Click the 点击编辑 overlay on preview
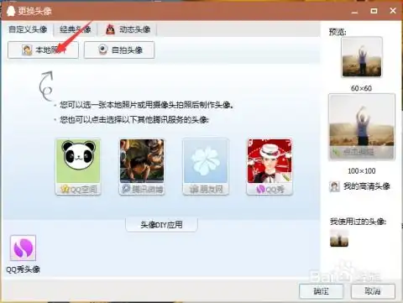 coord(362,153)
